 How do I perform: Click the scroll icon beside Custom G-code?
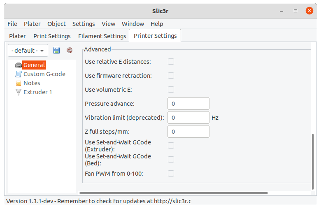pos(19,74)
